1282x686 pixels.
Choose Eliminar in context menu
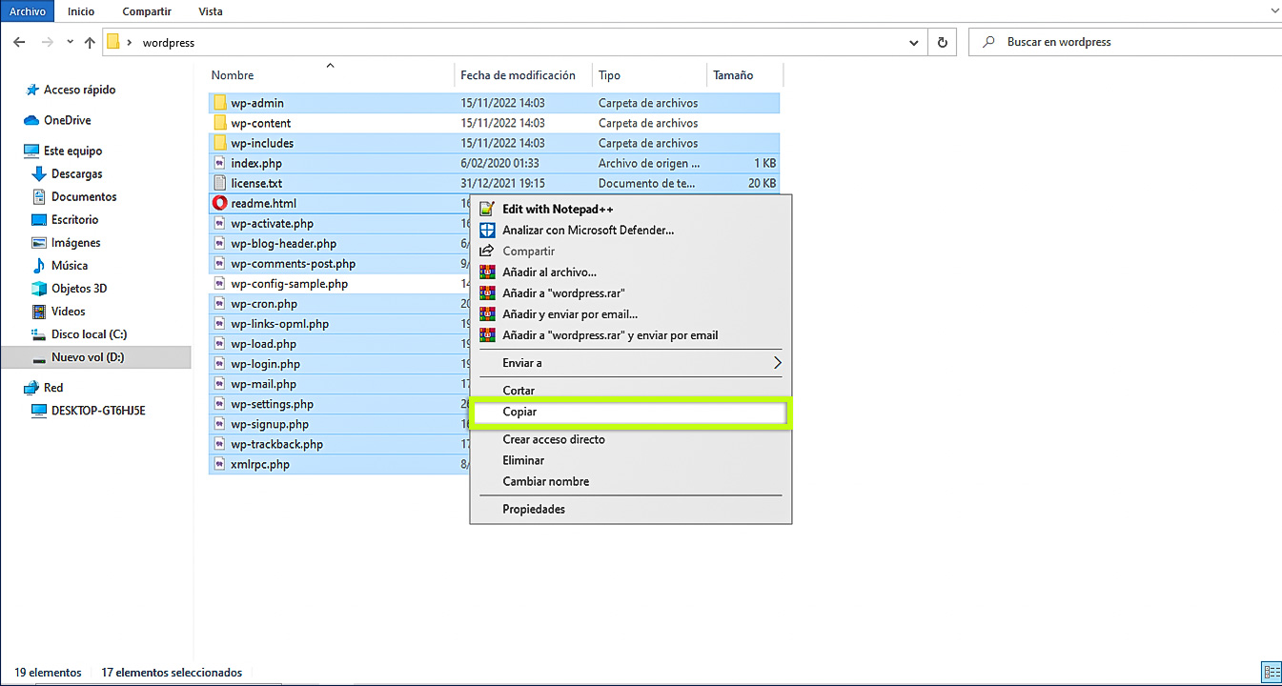[x=630, y=460]
